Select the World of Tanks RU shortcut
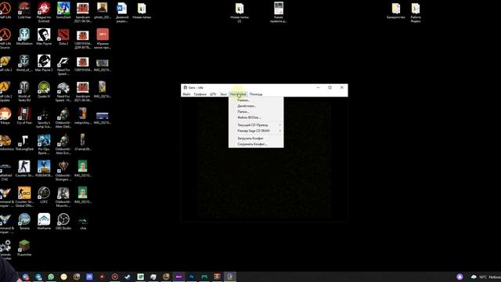Screen dimensions: 501x282 click(x=24, y=91)
